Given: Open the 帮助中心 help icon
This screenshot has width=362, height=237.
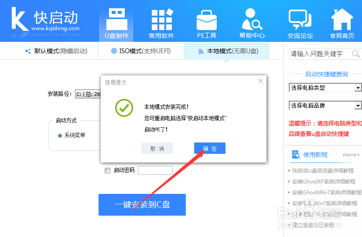Looking at the screenshot, I should point(252,19).
